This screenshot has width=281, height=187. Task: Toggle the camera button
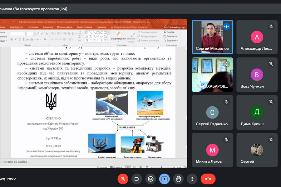click(x=136, y=179)
